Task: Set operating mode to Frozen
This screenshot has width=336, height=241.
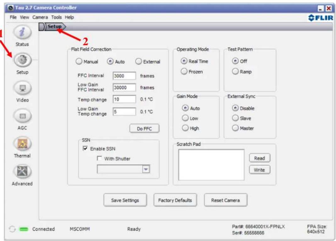Action: tap(184, 71)
